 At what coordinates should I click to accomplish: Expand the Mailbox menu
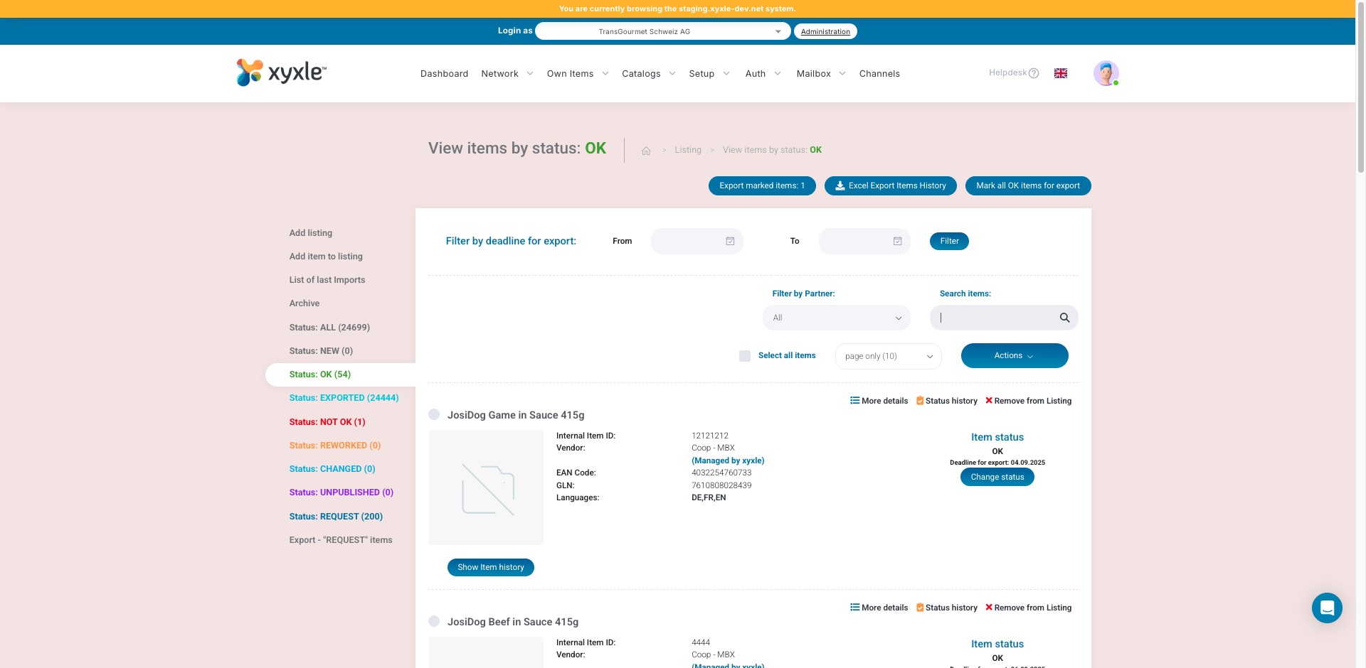pyautogui.click(x=821, y=74)
